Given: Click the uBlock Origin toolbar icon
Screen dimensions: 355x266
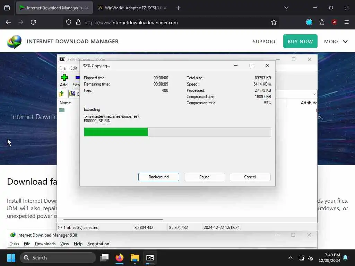Looking at the screenshot, I should coord(334,22).
